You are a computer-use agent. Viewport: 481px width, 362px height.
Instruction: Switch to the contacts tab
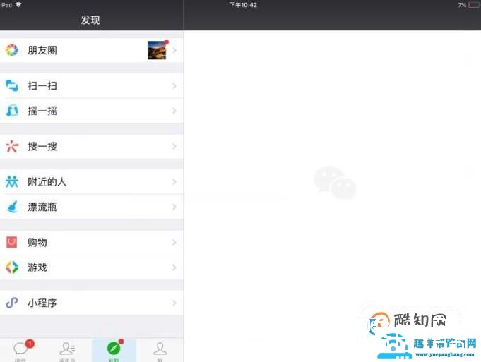tap(68, 350)
